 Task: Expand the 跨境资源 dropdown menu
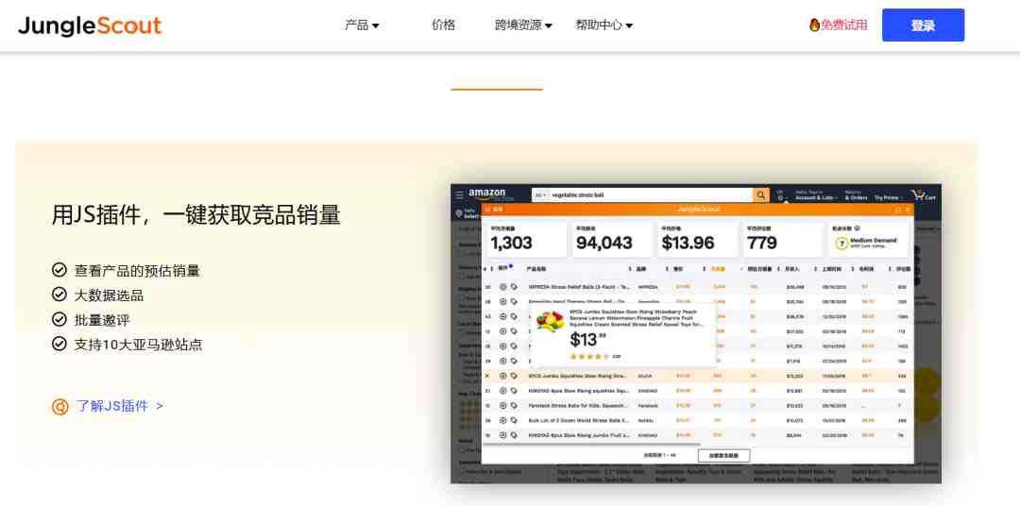click(x=523, y=25)
